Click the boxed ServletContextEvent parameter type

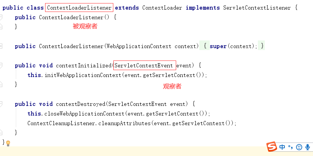tap(145, 65)
